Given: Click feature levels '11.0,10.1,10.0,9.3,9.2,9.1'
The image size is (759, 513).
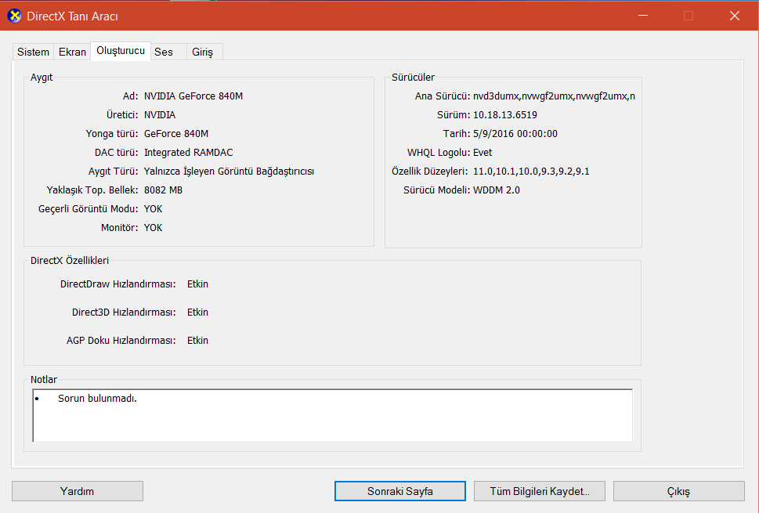Looking at the screenshot, I should [531, 172].
